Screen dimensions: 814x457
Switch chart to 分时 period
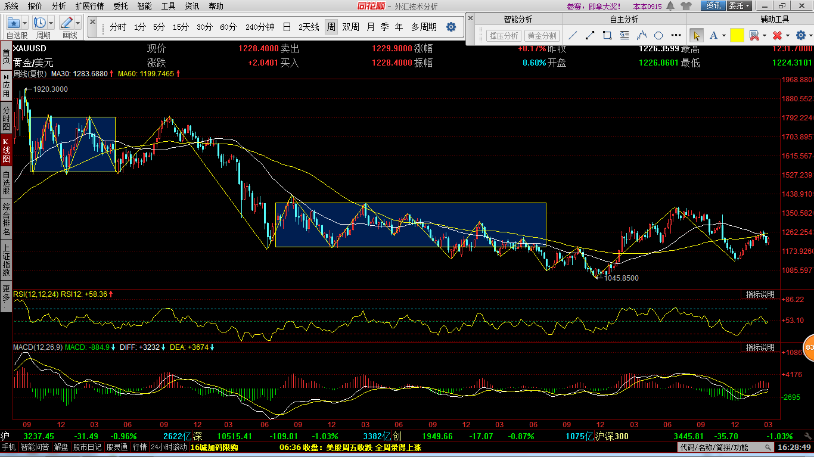coord(118,27)
